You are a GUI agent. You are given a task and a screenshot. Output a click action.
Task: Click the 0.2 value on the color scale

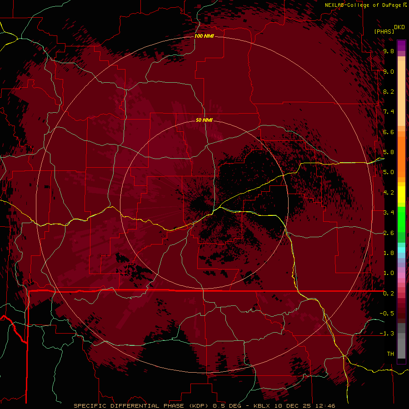tap(389, 294)
